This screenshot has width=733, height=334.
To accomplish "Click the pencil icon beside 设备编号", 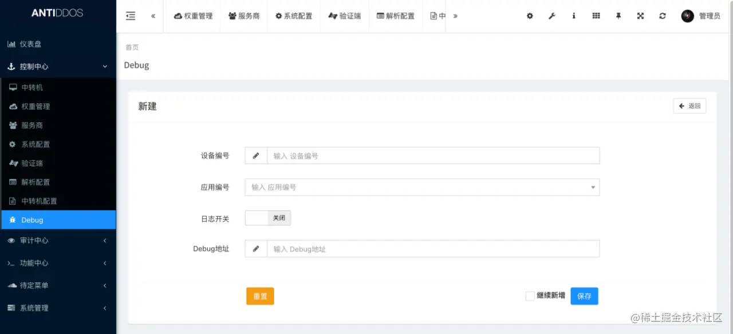I will point(256,156).
